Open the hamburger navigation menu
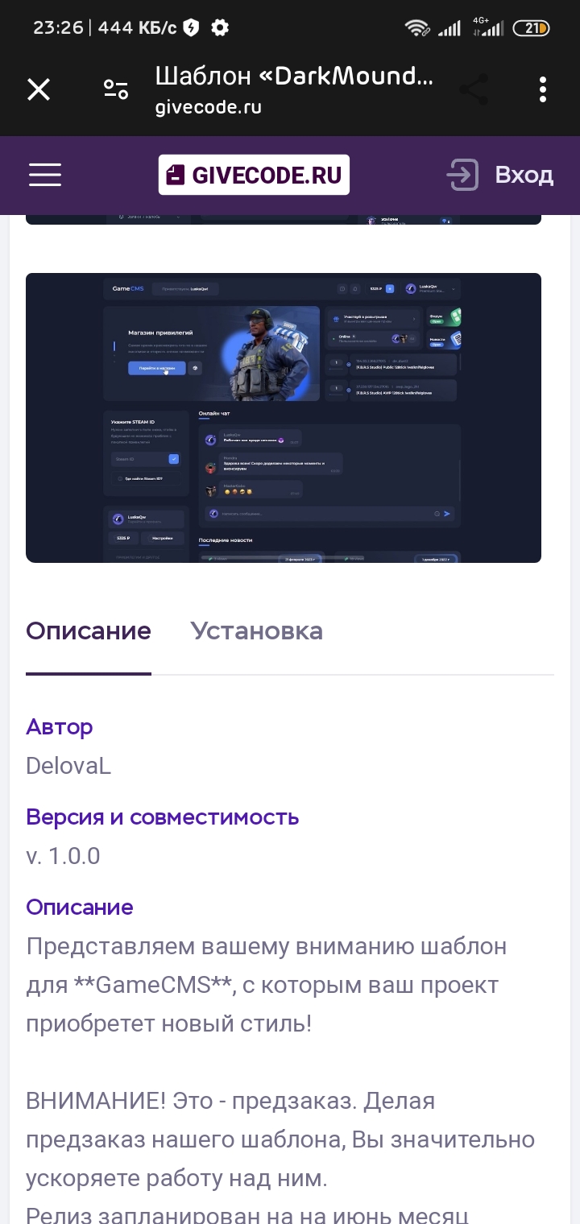Image resolution: width=580 pixels, height=1224 pixels. click(x=45, y=175)
